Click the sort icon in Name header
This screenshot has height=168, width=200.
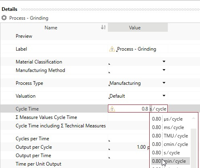103,27
